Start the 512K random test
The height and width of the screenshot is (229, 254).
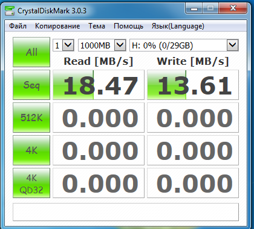click(31, 118)
